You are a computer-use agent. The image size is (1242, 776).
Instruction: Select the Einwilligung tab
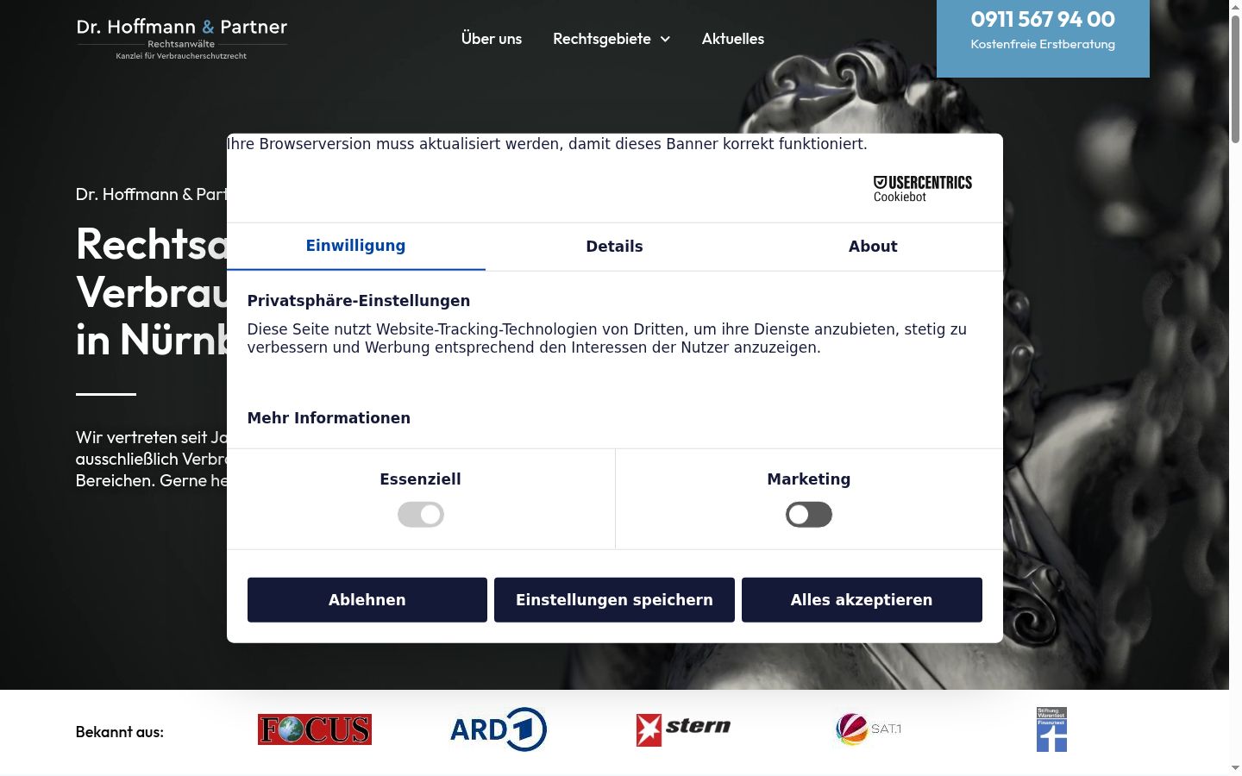(x=356, y=247)
